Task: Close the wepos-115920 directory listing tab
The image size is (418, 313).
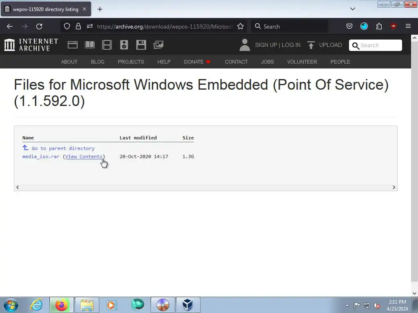Action: [x=84, y=9]
